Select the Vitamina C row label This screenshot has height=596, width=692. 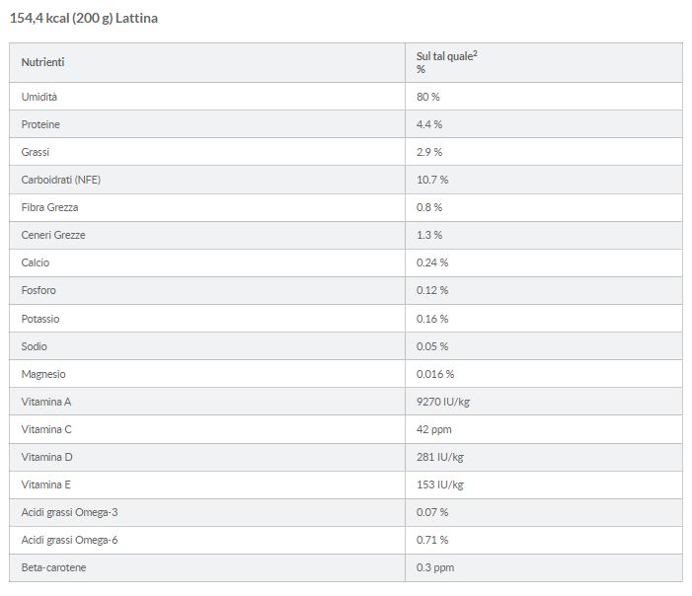tap(46, 429)
